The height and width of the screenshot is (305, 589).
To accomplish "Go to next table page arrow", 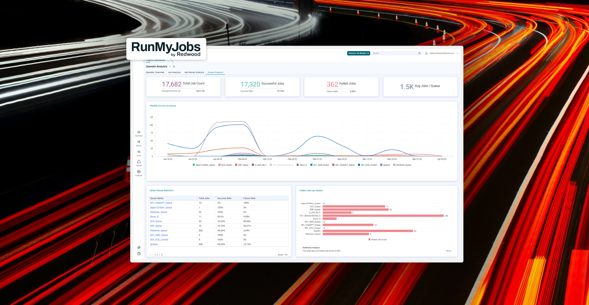I will click(x=159, y=255).
